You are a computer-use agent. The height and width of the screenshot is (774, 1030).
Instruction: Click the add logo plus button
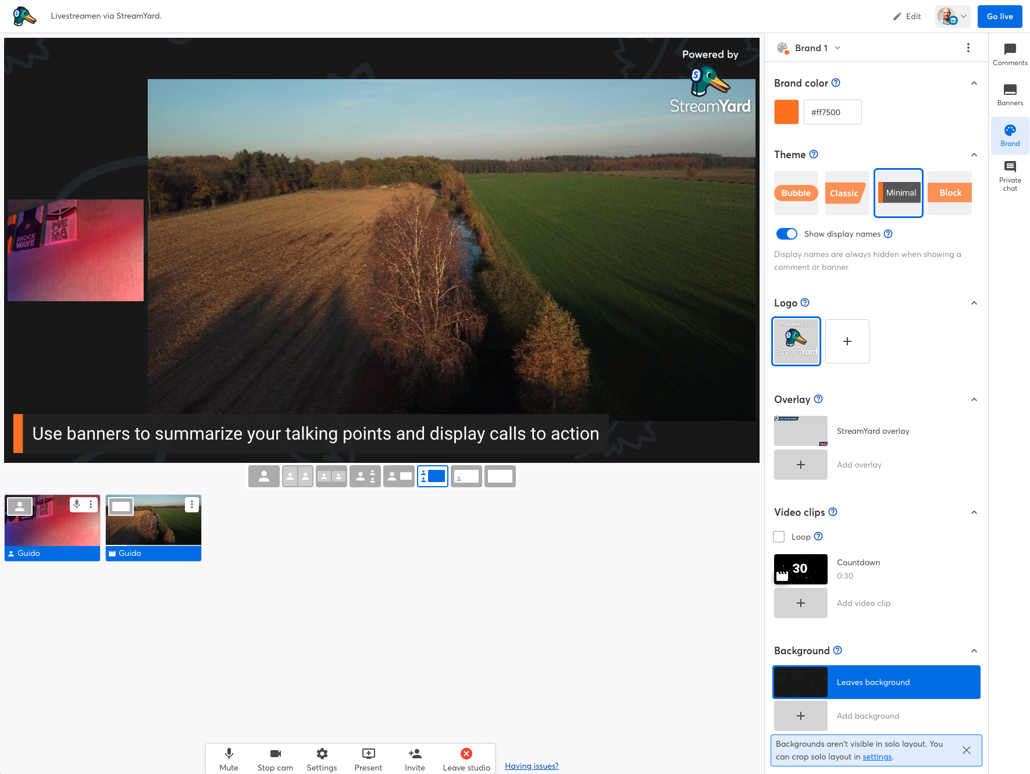pos(847,341)
